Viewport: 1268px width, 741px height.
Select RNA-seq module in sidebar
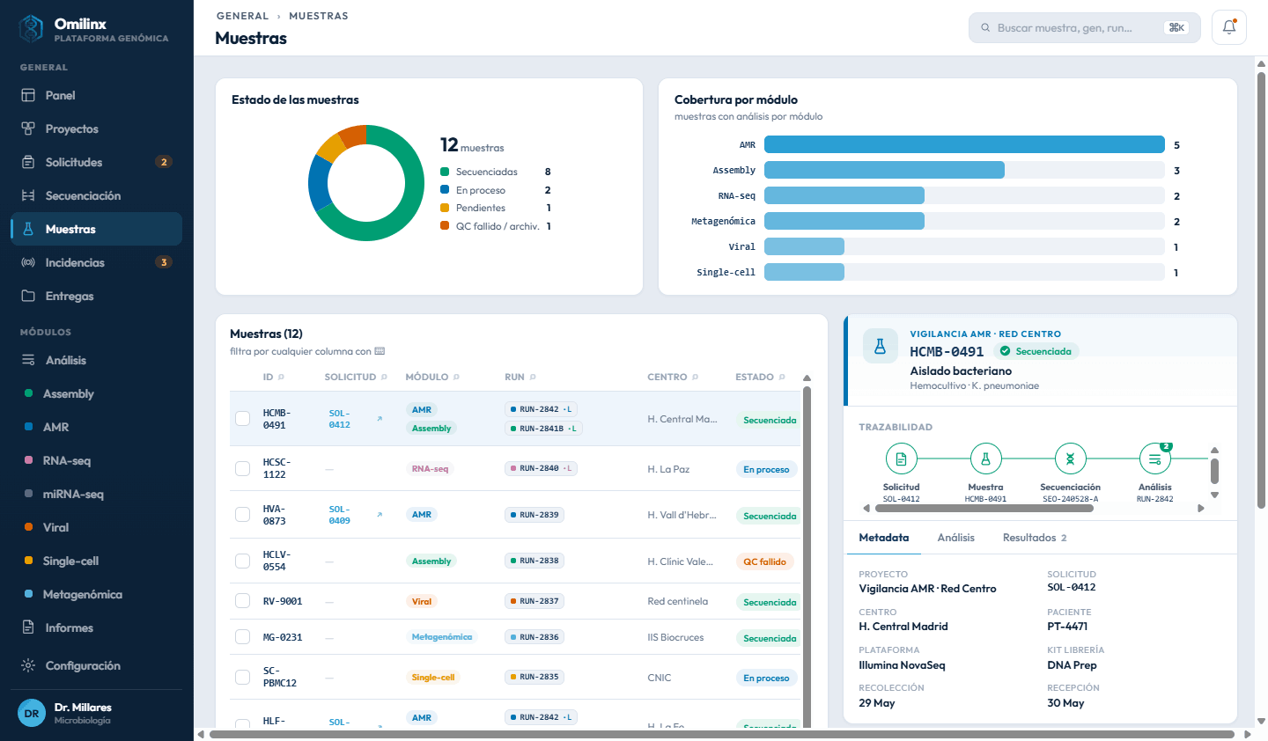tap(97, 460)
